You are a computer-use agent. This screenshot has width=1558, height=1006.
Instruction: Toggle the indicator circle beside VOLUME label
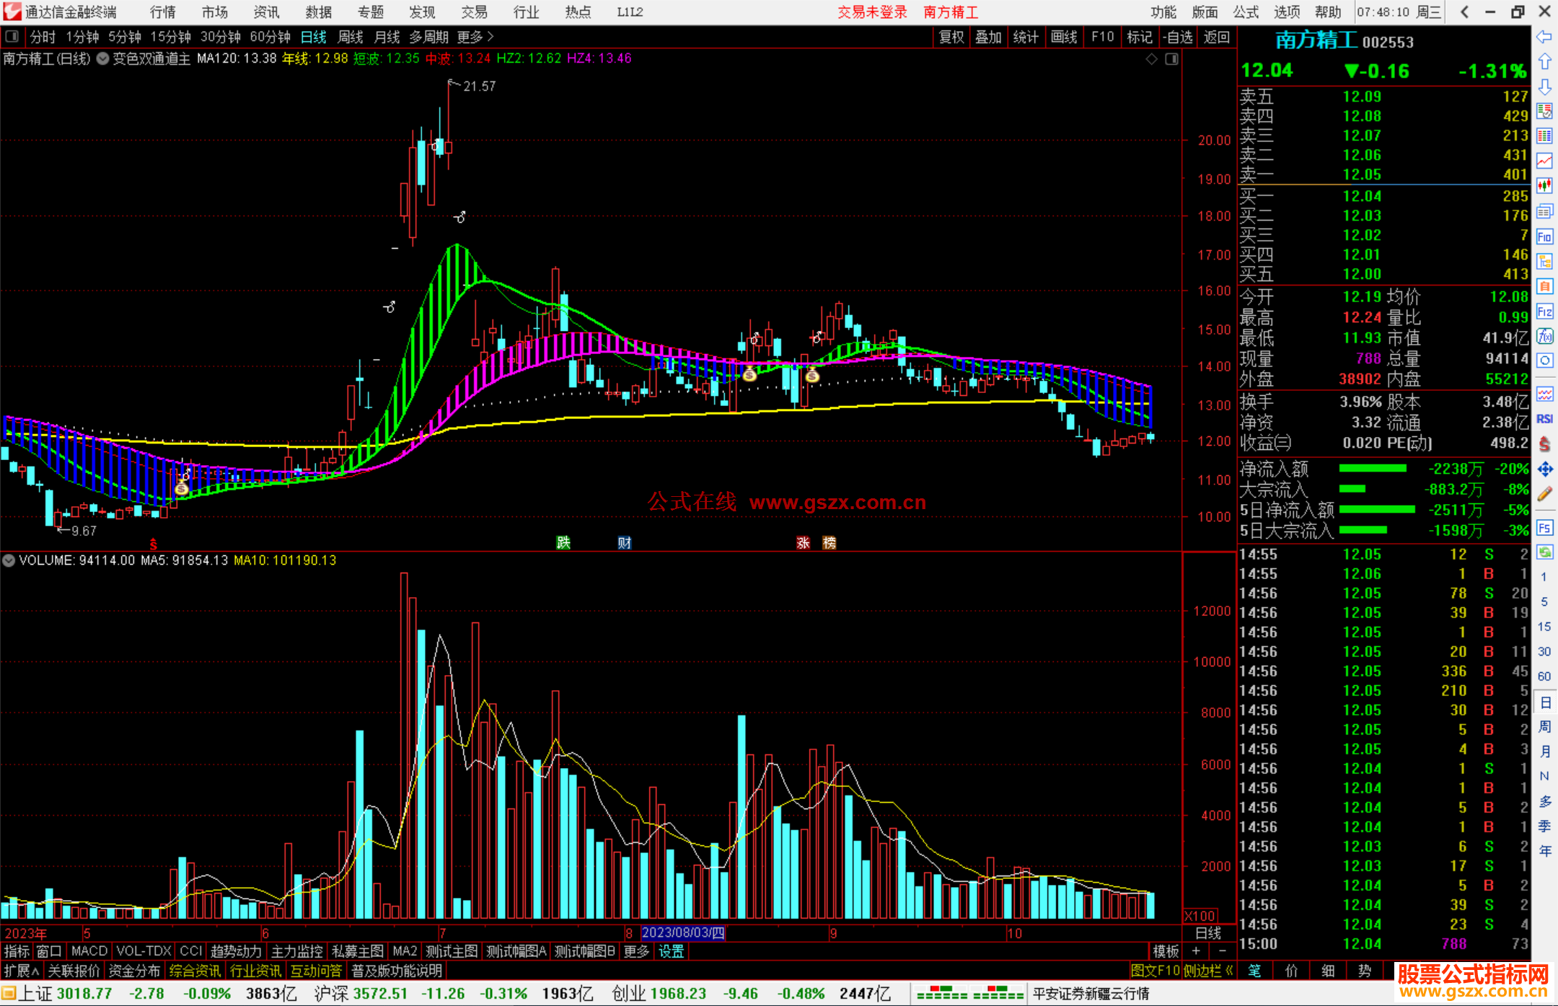9,560
